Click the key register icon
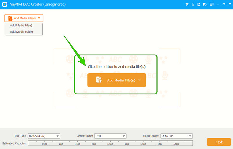 click(193, 4)
